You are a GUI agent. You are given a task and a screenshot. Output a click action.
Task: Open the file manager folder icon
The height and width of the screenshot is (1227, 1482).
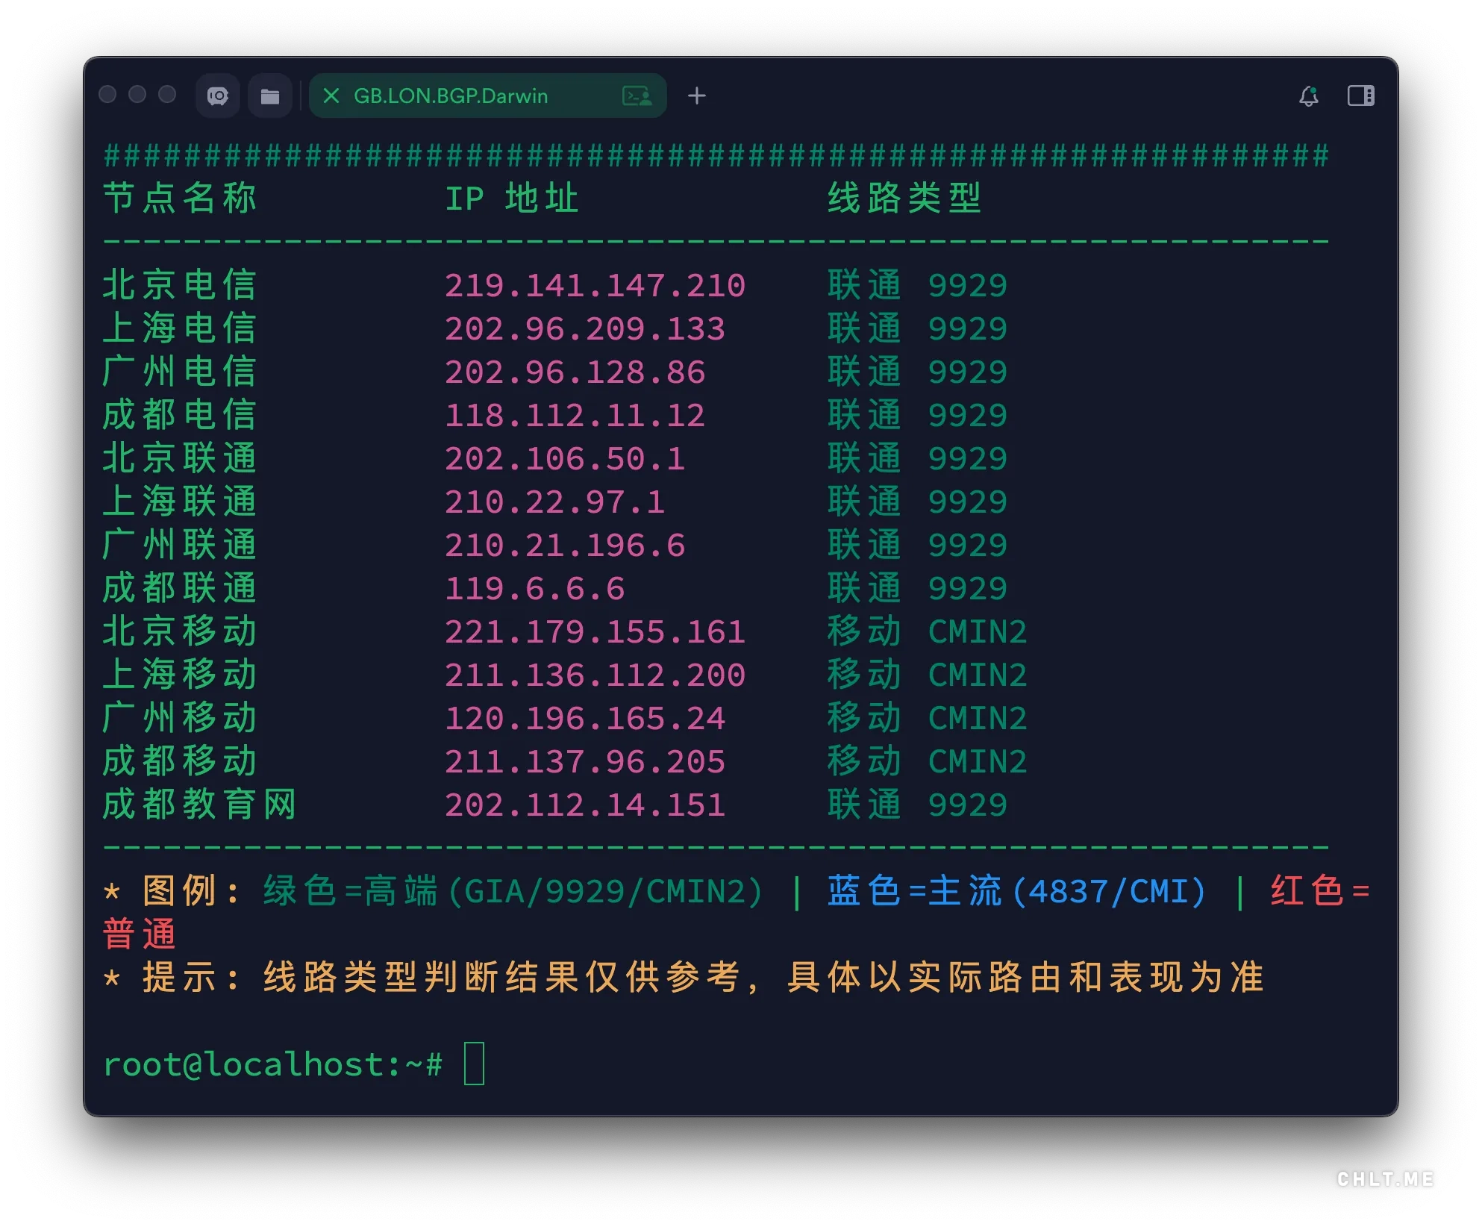point(269,96)
